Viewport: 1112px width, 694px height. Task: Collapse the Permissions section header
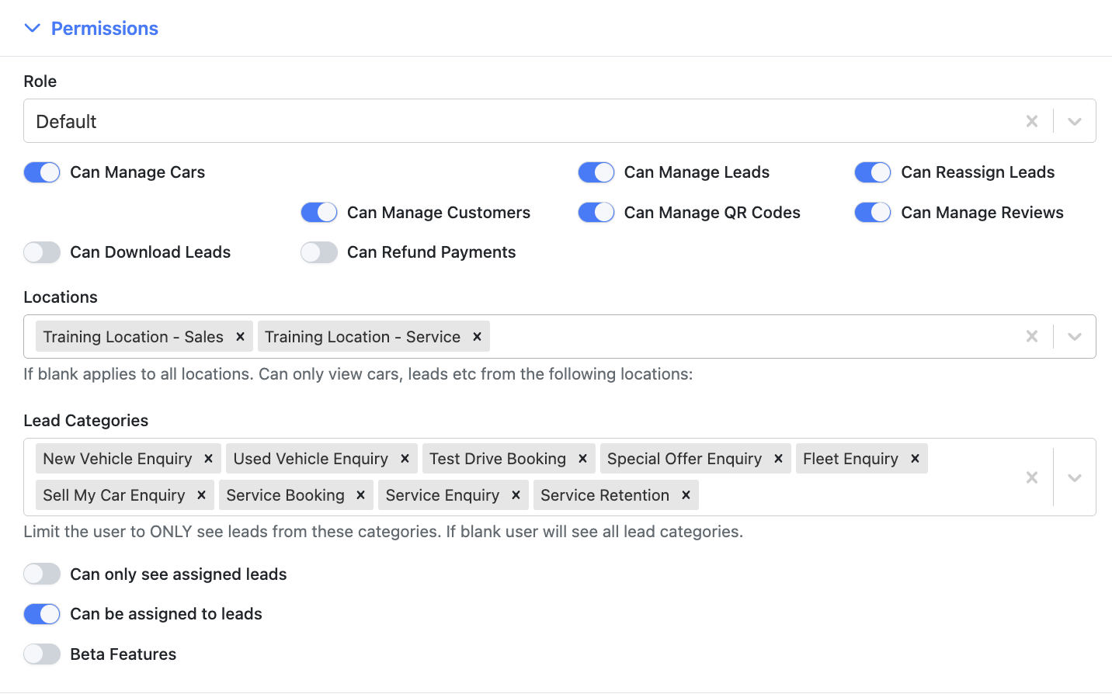tap(92, 29)
